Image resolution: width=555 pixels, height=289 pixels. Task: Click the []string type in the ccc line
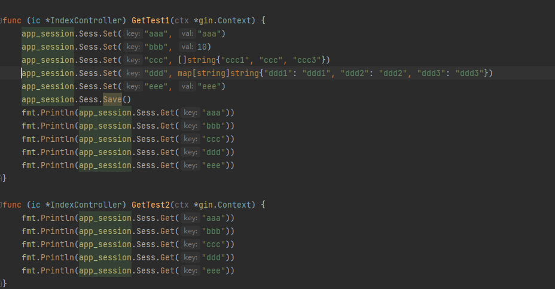(197, 60)
